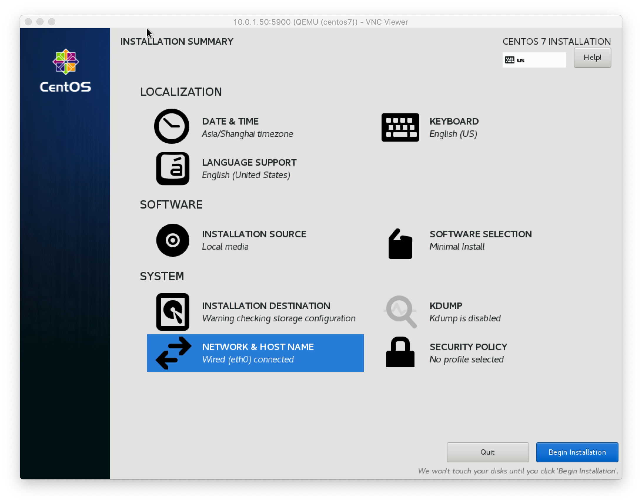The width and height of the screenshot is (642, 504).
Task: Open LANGUAGE SUPPORT heading
Action: click(x=250, y=162)
